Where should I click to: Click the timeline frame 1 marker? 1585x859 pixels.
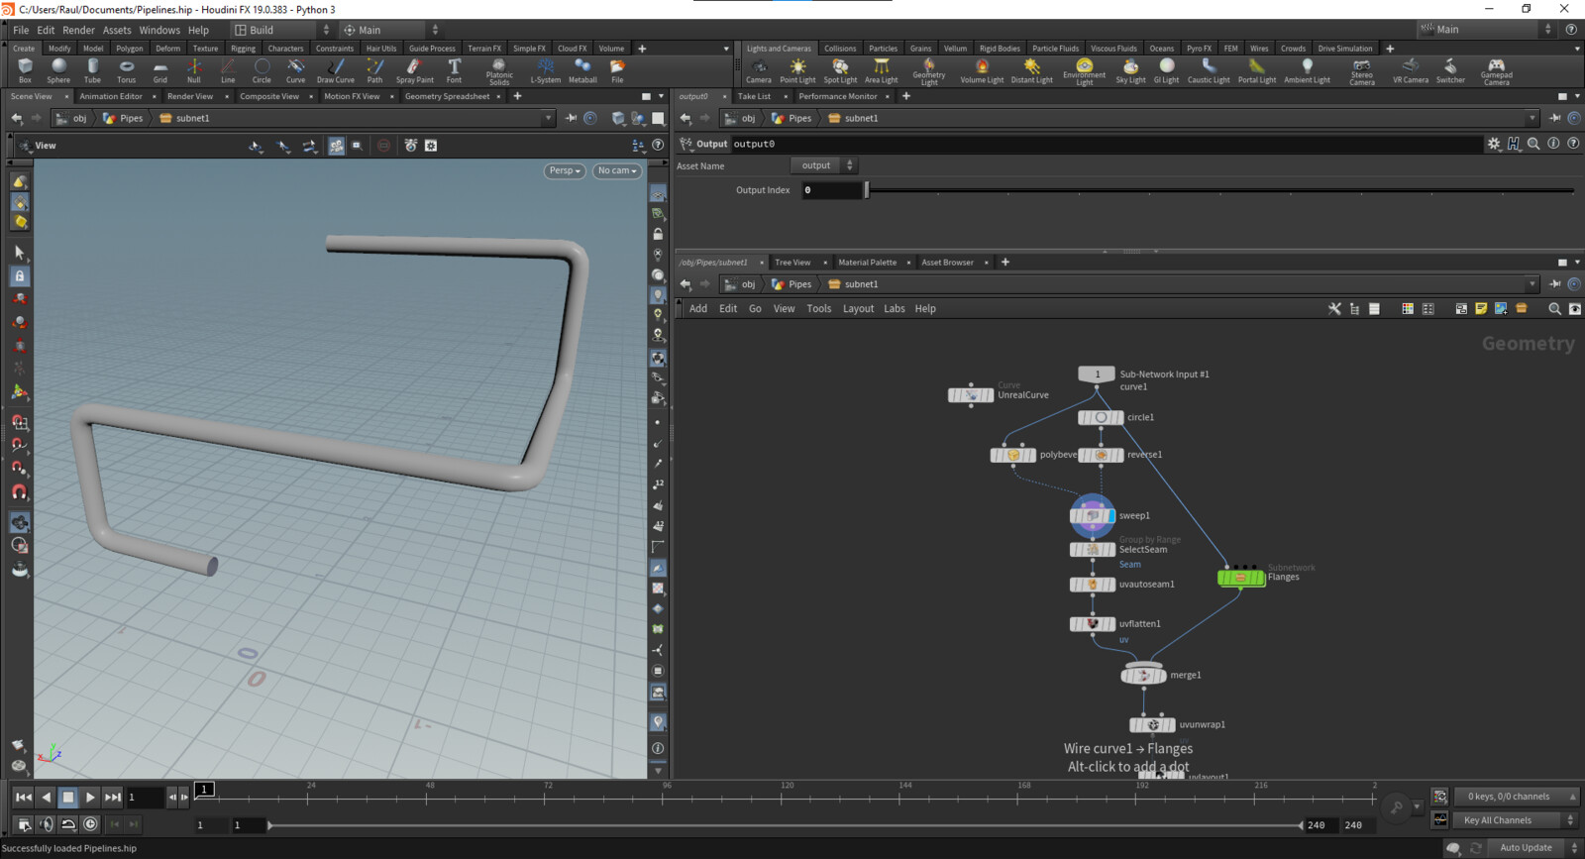[204, 790]
